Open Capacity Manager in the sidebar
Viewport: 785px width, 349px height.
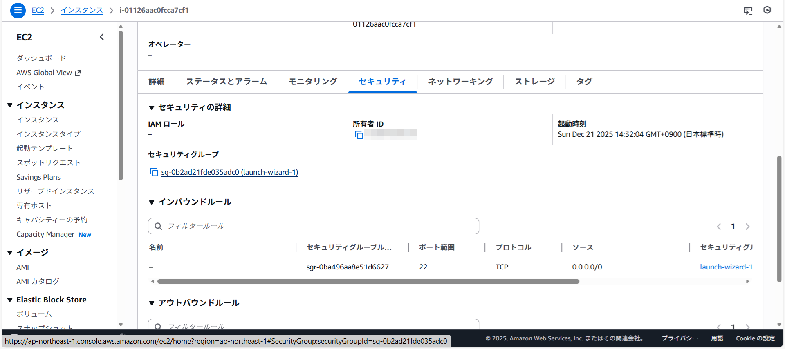coord(45,234)
